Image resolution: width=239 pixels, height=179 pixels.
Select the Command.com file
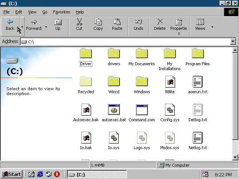tap(142, 113)
